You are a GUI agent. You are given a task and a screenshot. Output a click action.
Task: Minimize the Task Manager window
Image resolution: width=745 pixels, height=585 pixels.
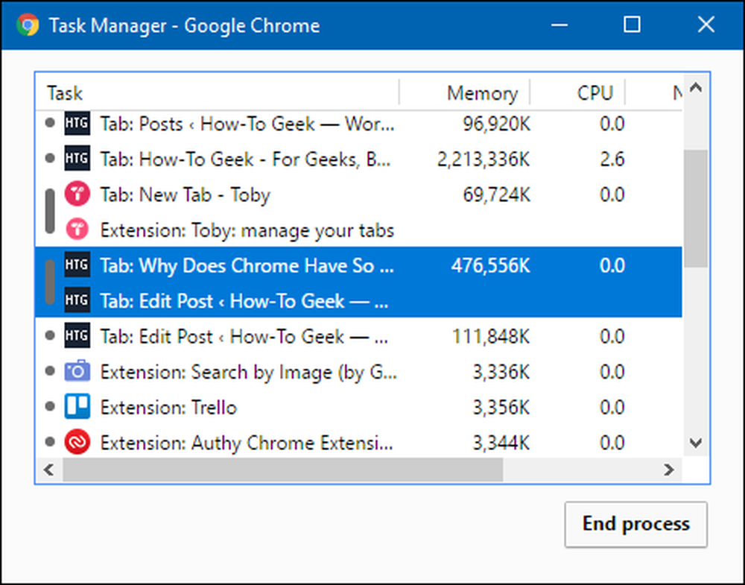pyautogui.click(x=559, y=25)
